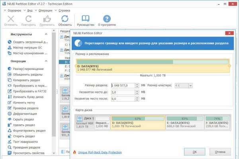This screenshot has width=239, height=159.
Task: Open the Основное menu
Action: (x=14, y=10)
